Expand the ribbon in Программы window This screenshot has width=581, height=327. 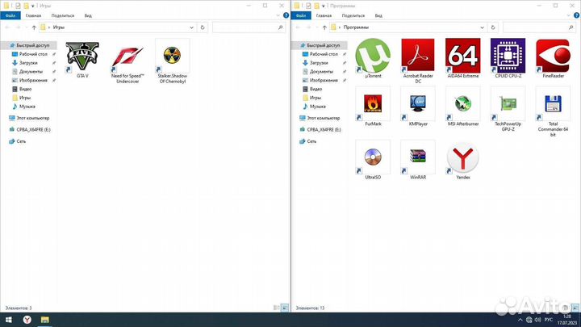point(569,15)
